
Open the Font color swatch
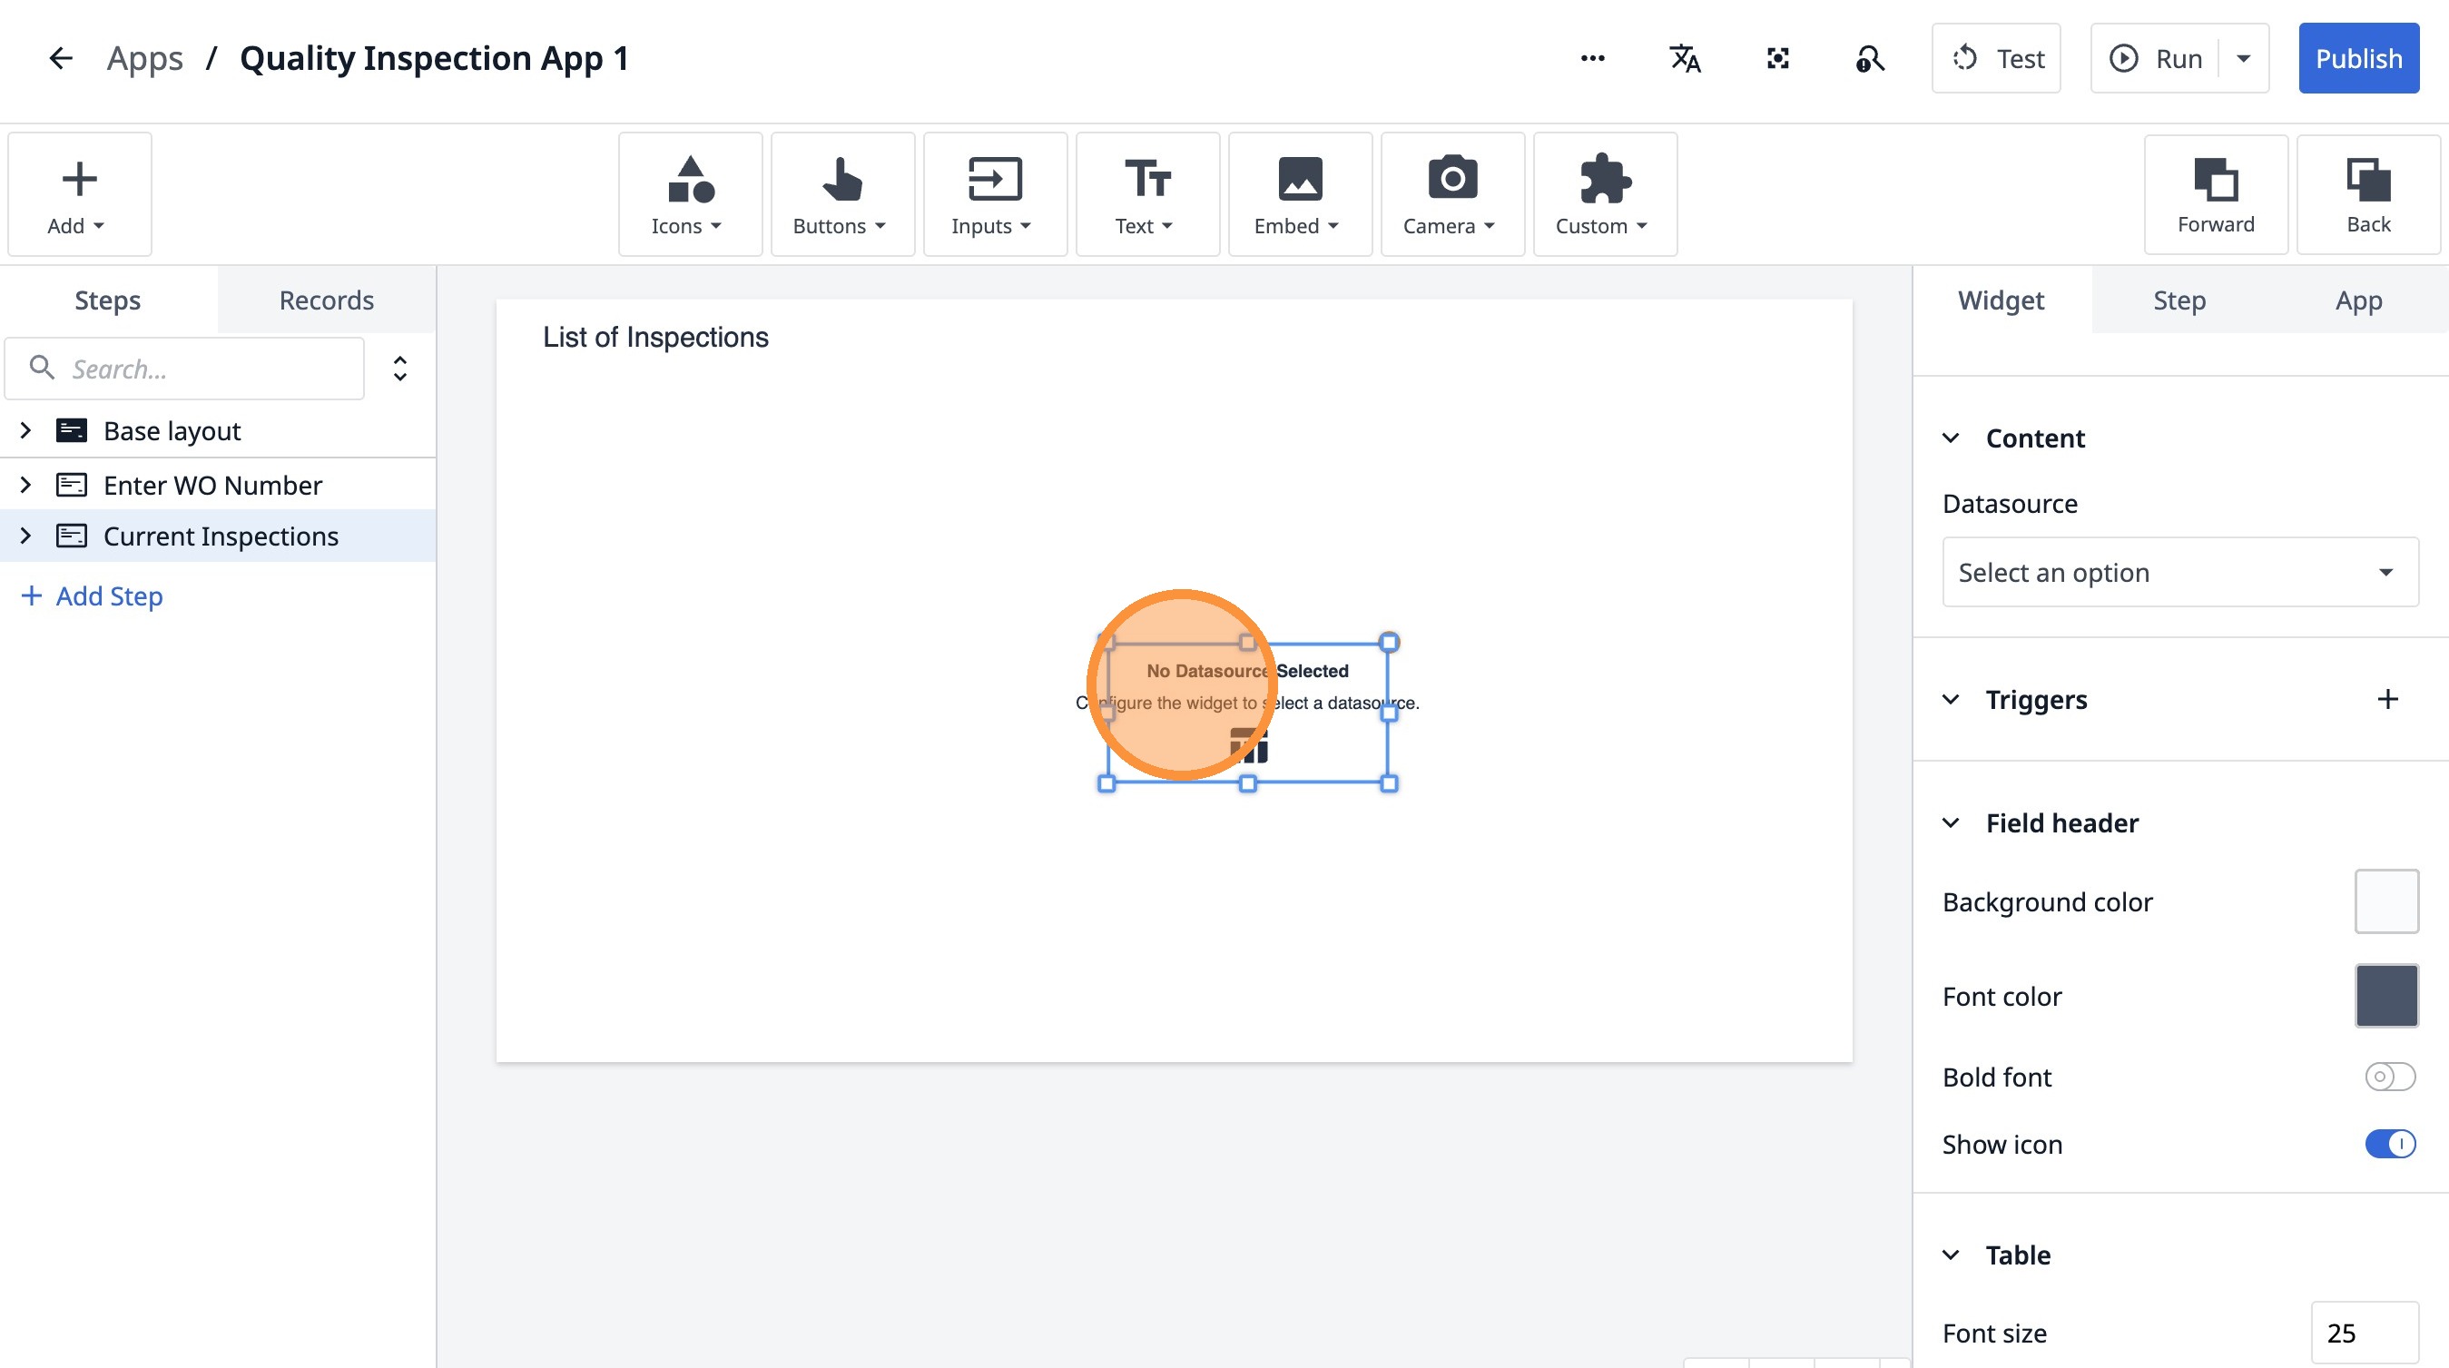(2385, 997)
